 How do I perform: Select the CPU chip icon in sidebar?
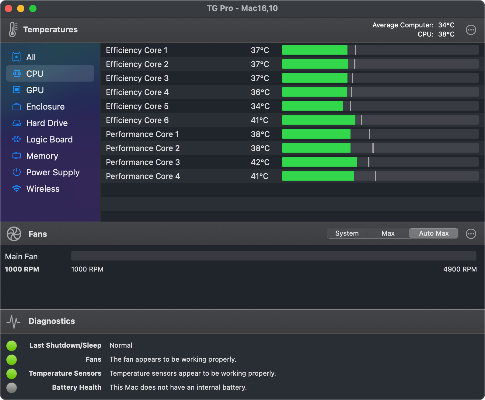17,73
